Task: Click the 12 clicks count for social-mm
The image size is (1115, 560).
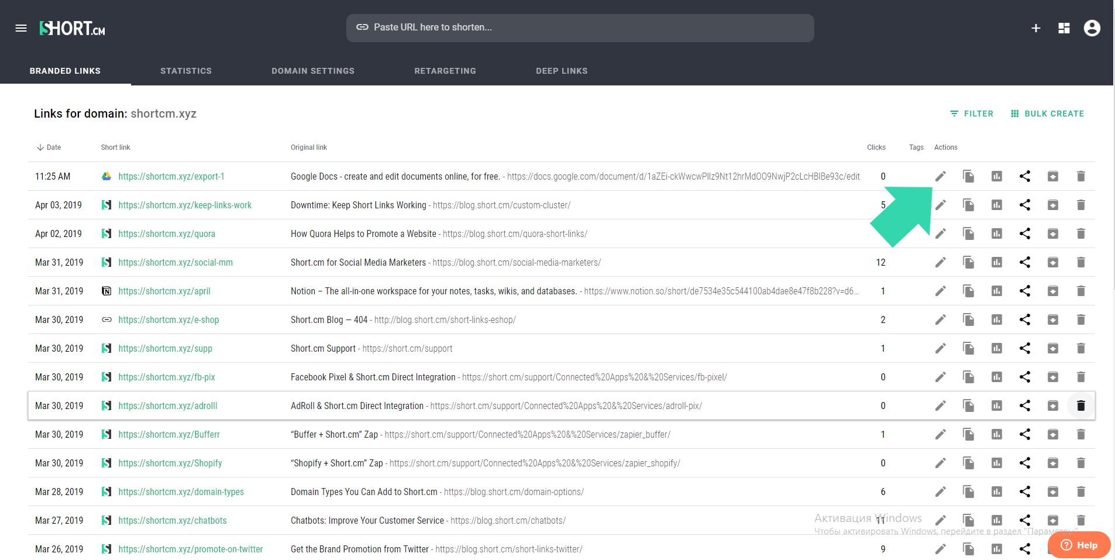Action: 880,262
